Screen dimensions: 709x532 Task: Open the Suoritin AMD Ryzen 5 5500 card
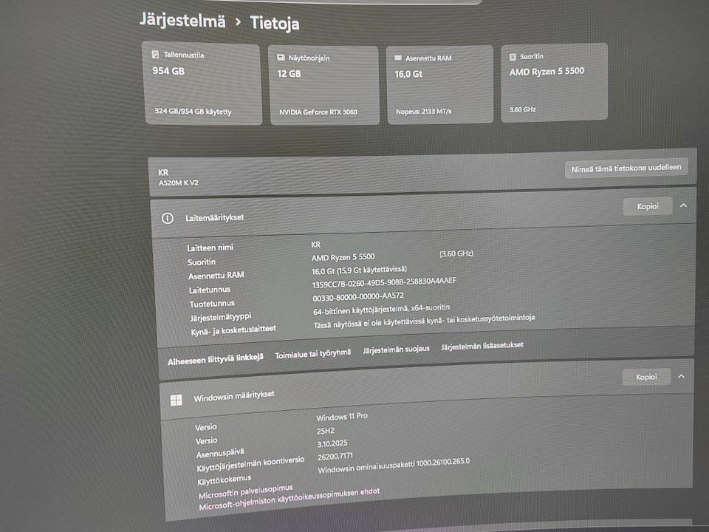point(554,82)
